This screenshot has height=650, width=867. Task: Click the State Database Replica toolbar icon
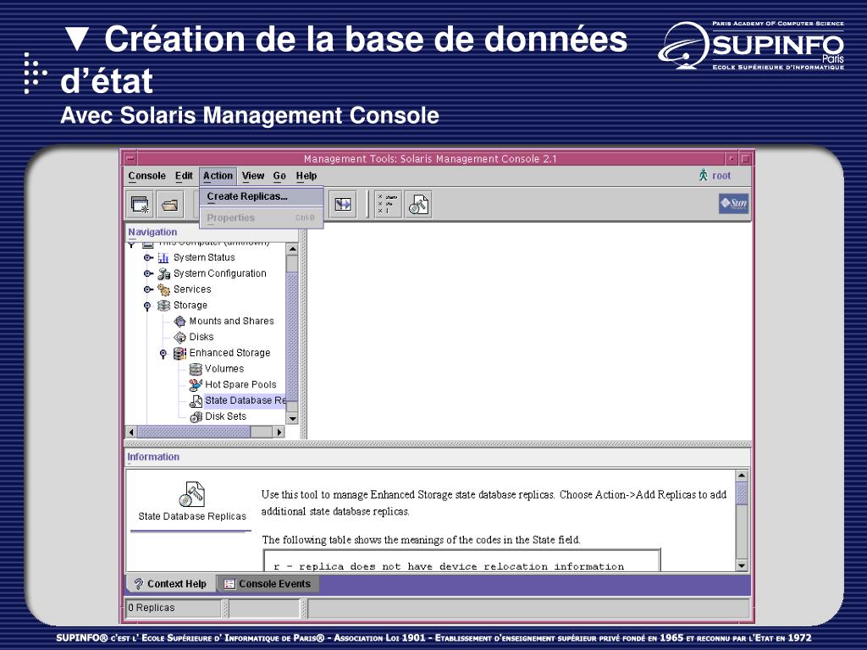tap(418, 205)
